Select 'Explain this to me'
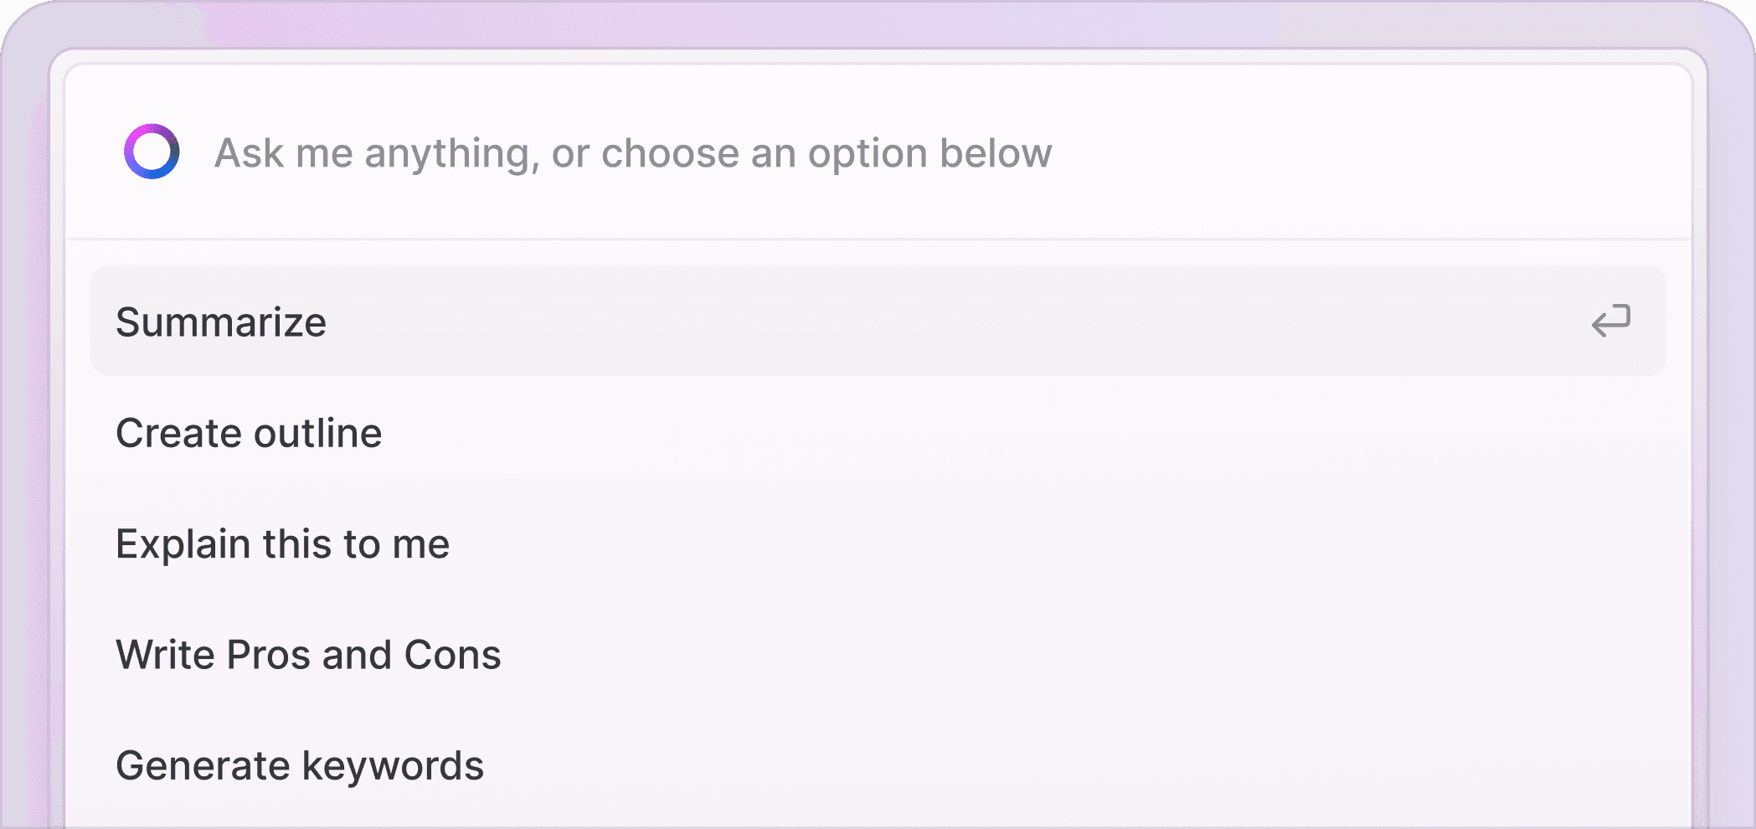 click(878, 543)
